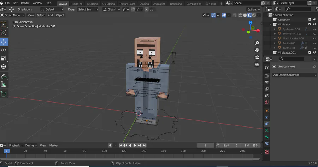Screen dimensions: 318x167
Task: Open the Scene properties tab
Action: tap(267, 95)
